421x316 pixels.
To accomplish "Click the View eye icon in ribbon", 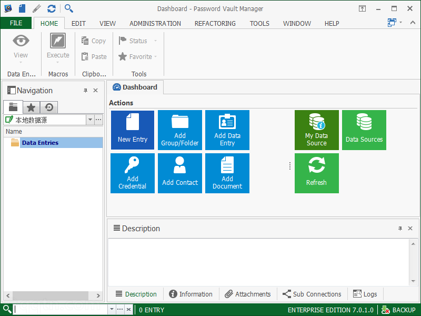I will tap(21, 41).
